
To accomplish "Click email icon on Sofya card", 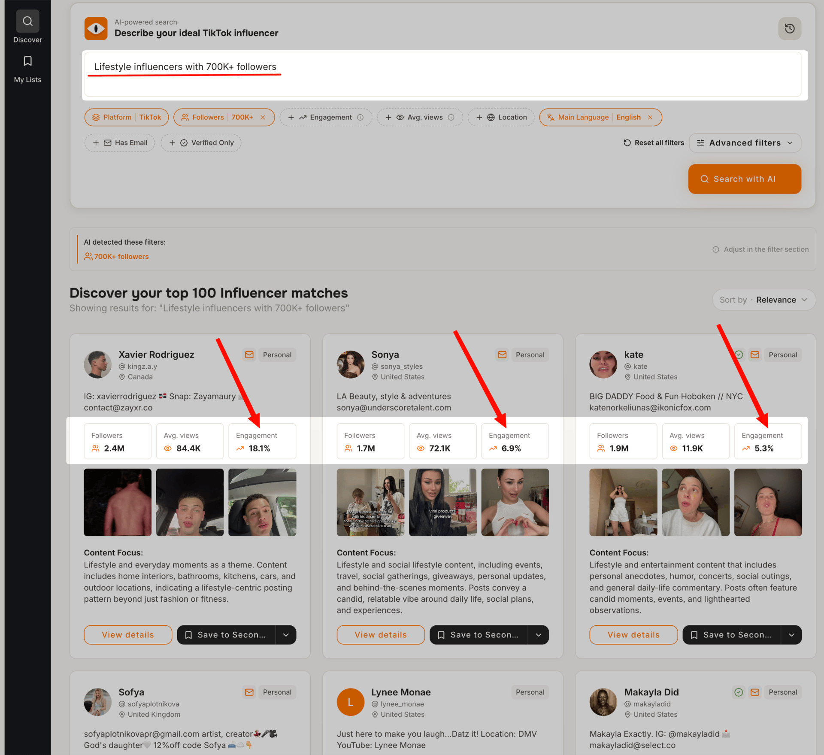I will pos(249,692).
